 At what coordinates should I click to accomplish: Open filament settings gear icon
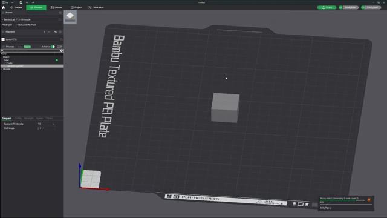coord(60,32)
